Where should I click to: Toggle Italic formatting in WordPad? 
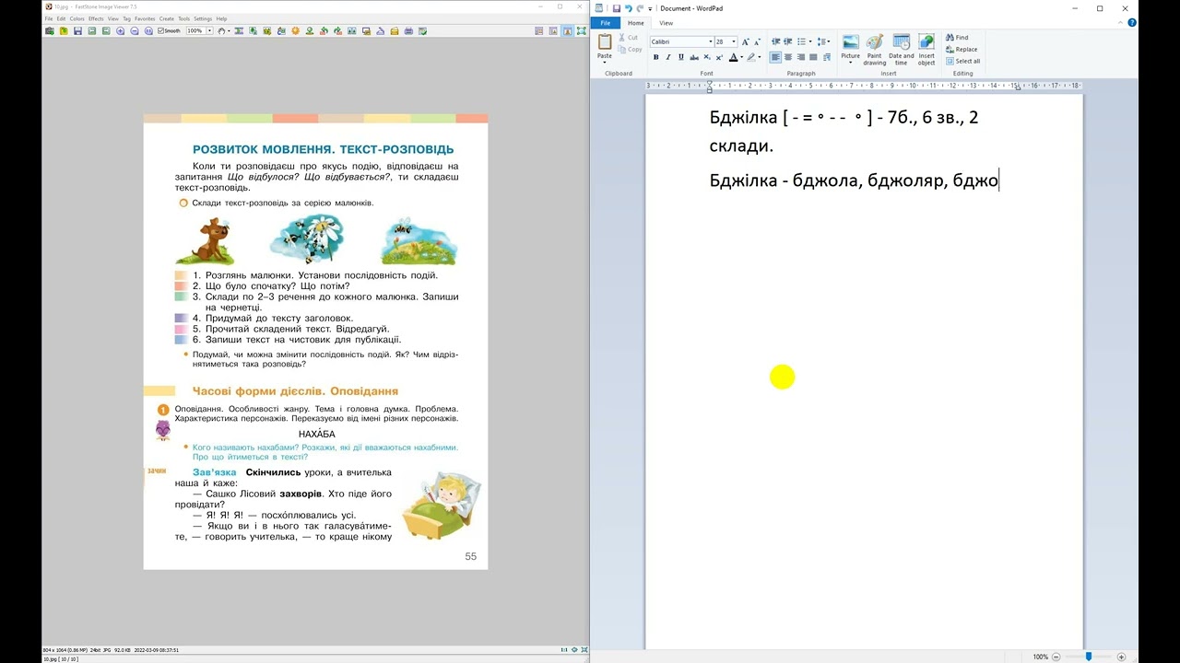click(x=668, y=57)
